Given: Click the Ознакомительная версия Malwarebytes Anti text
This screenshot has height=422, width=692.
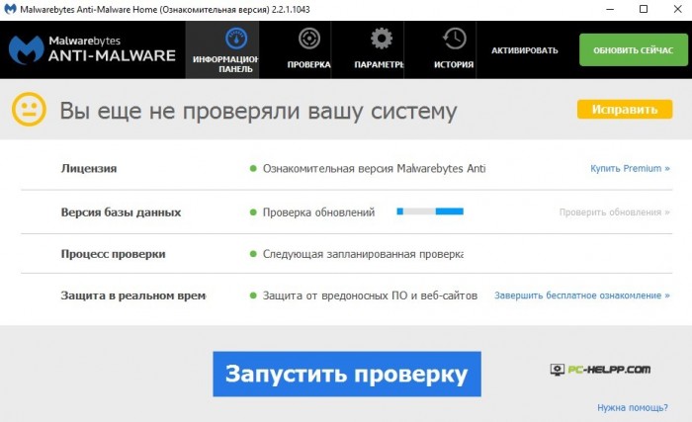Looking at the screenshot, I should (x=374, y=168).
